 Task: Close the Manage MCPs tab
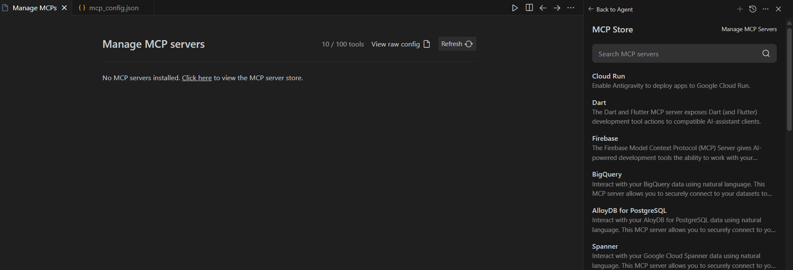(x=65, y=8)
